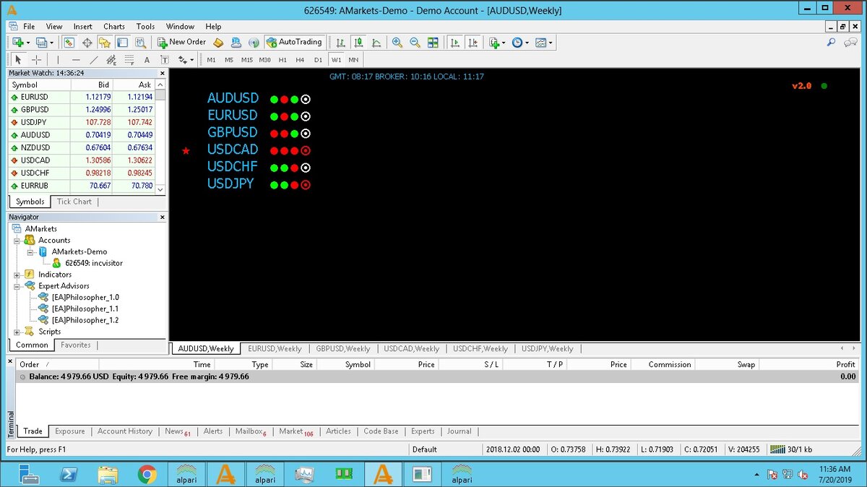Open the search magnifier icon
The width and height of the screenshot is (867, 487).
tap(831, 43)
